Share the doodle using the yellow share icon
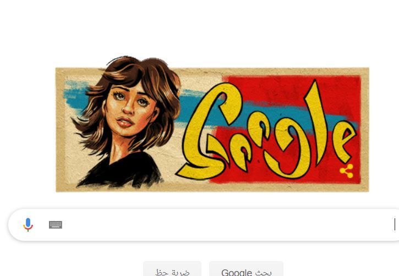The width and height of the screenshot is (399, 276). 347,171
